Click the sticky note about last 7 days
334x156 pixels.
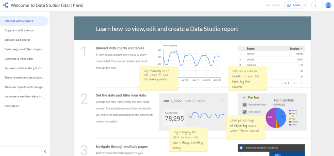point(189,139)
